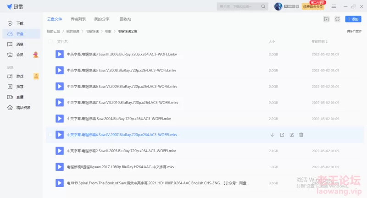Click the 游戏 yellow badge icon
This screenshot has width=367, height=198.
pyautogui.click(x=36, y=76)
